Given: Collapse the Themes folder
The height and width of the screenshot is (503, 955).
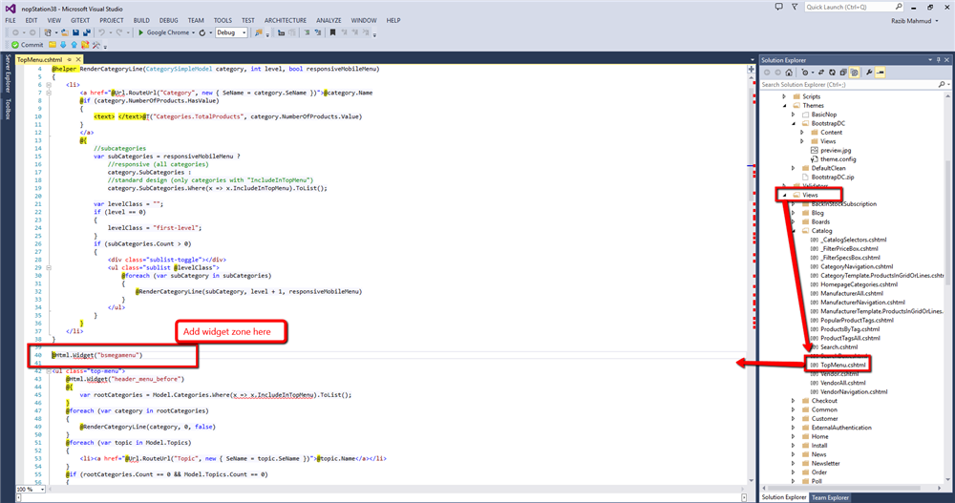Looking at the screenshot, I should (x=784, y=105).
